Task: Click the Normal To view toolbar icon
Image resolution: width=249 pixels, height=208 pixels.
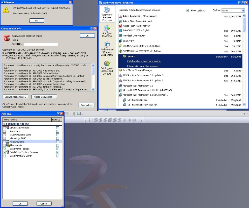Action: coord(89,120)
